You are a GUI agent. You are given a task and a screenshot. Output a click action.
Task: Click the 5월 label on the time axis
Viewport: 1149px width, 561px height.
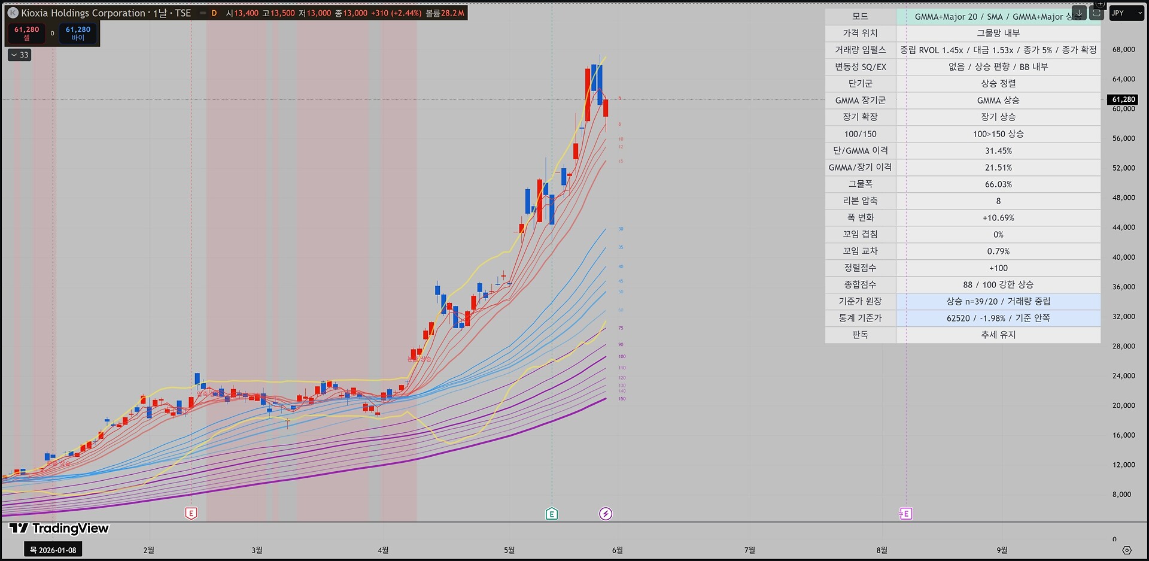click(x=509, y=550)
